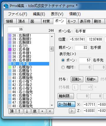Click local axis X field -0.7711

(89, 105)
